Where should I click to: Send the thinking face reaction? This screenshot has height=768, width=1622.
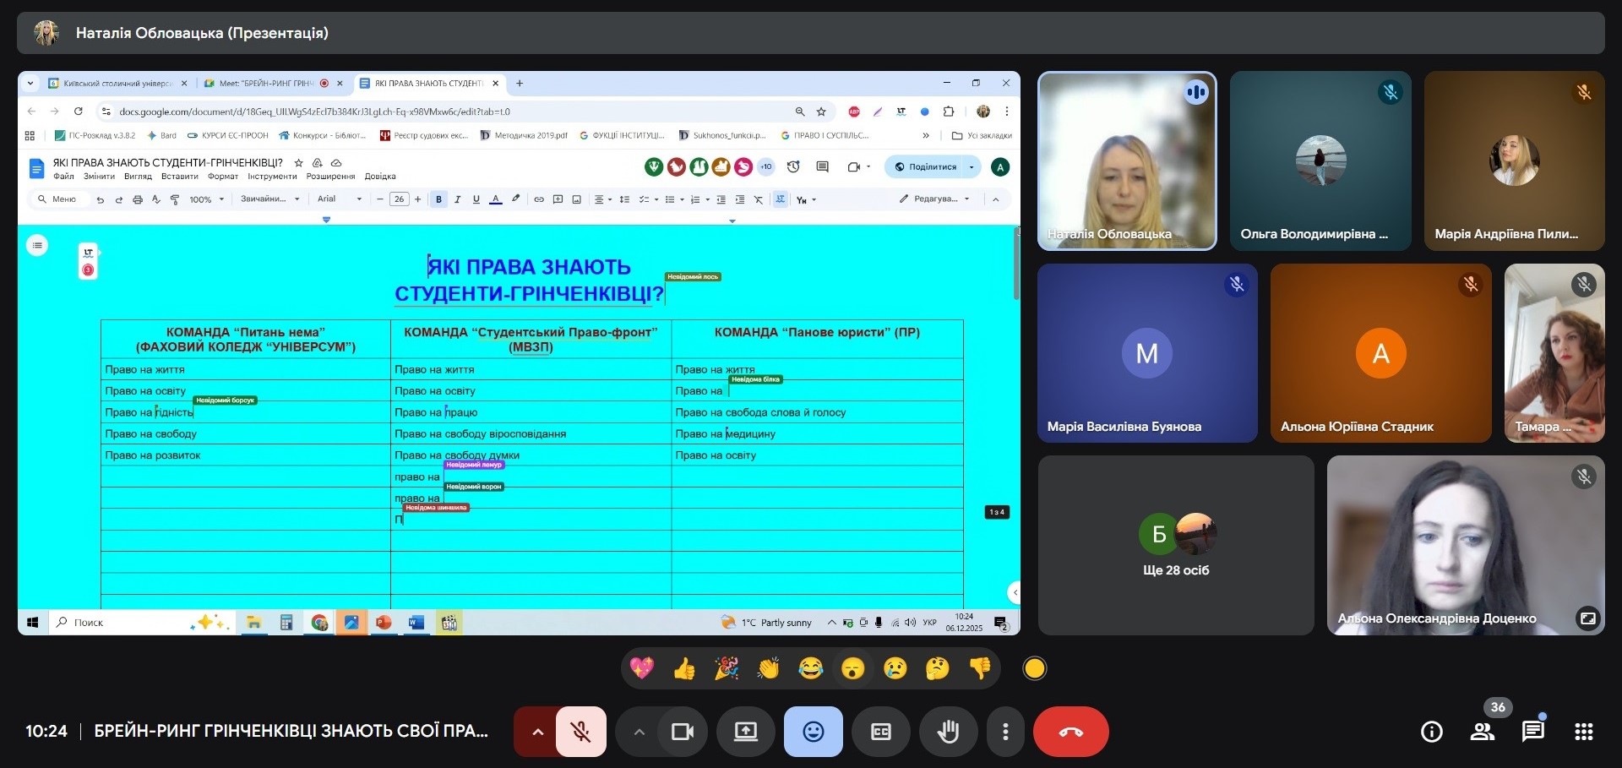[x=938, y=669]
